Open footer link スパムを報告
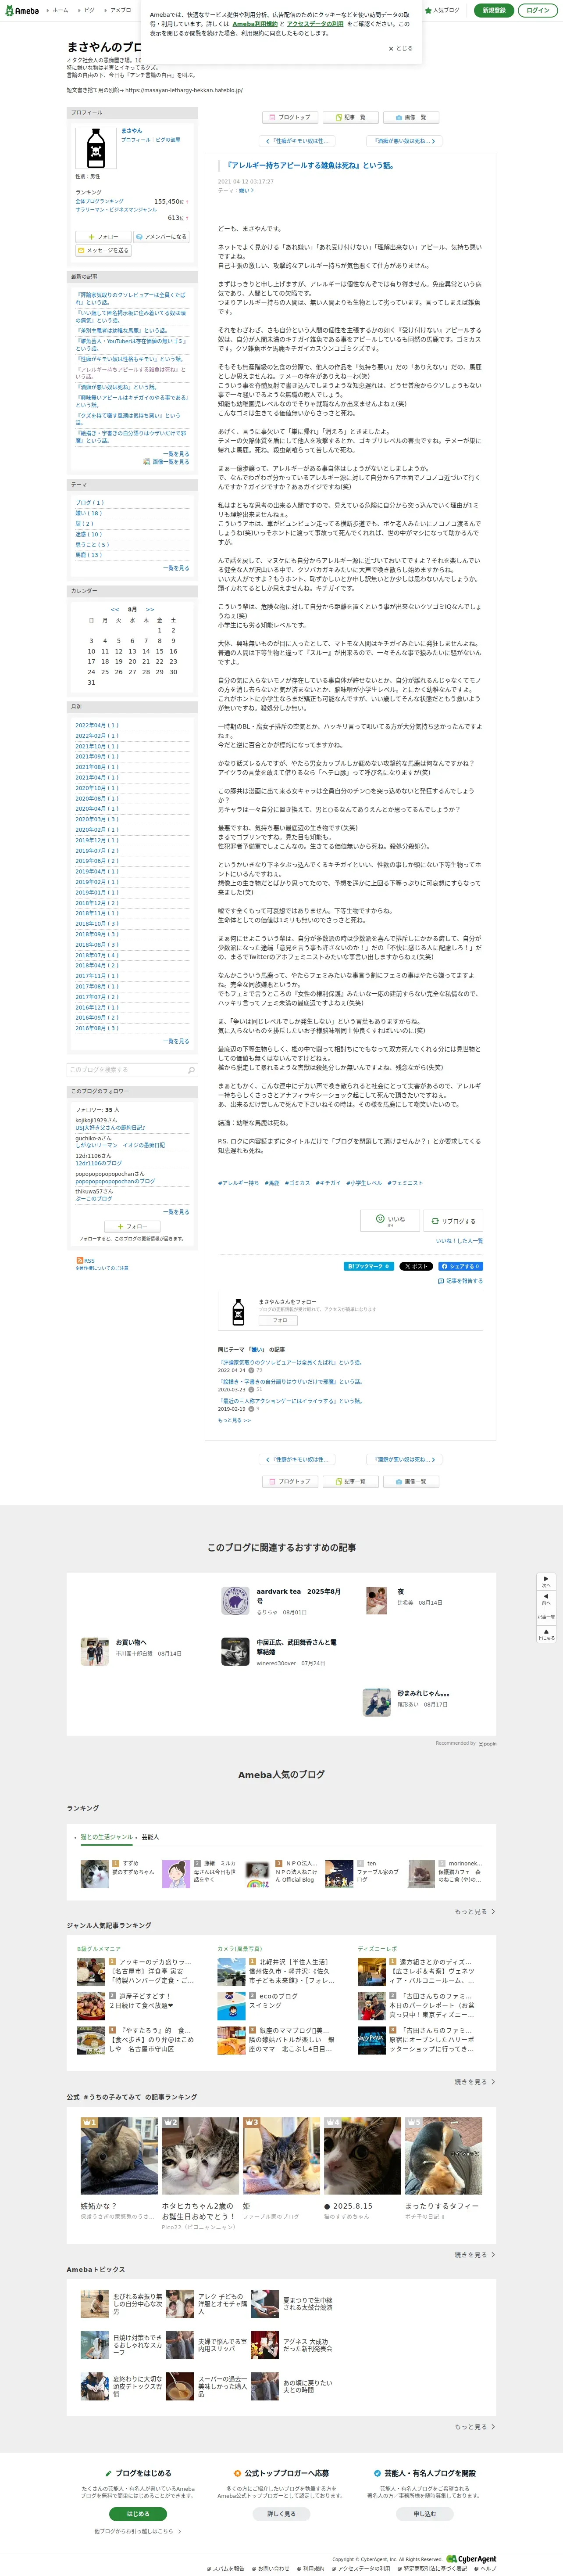 click(x=227, y=2568)
